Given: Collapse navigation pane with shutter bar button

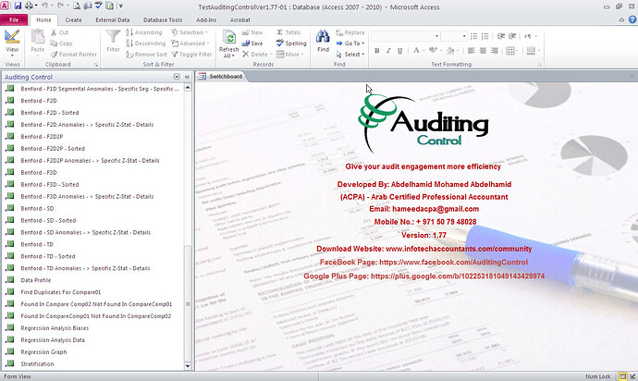Looking at the screenshot, I should pos(188,77).
